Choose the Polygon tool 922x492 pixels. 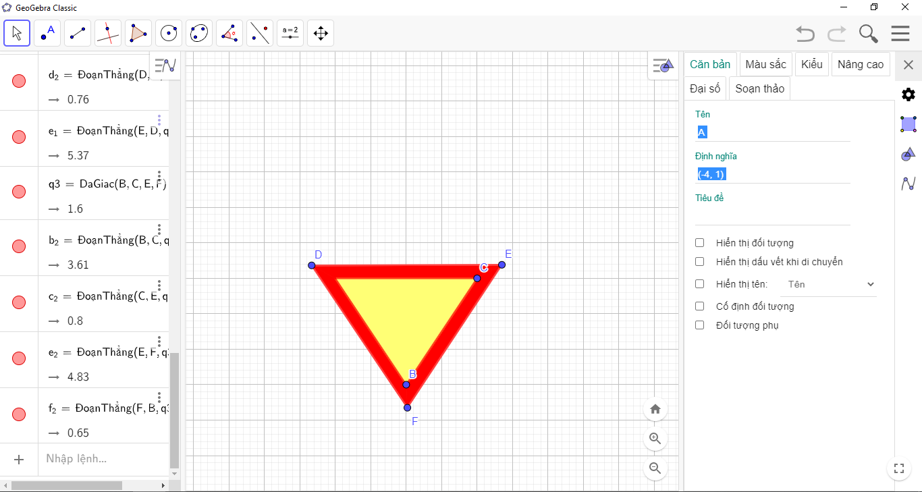point(138,33)
